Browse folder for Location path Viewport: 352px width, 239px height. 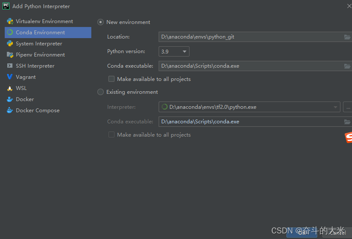coord(347,37)
